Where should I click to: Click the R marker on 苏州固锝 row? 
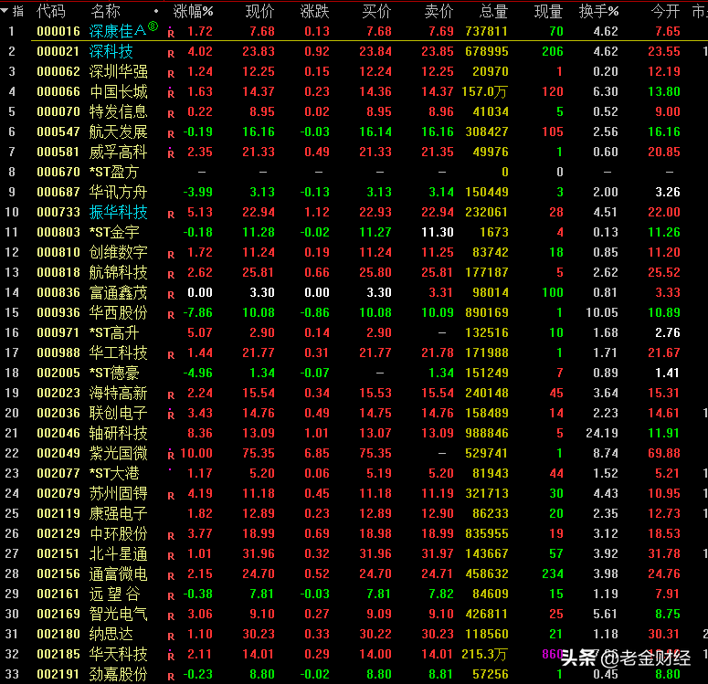(171, 496)
